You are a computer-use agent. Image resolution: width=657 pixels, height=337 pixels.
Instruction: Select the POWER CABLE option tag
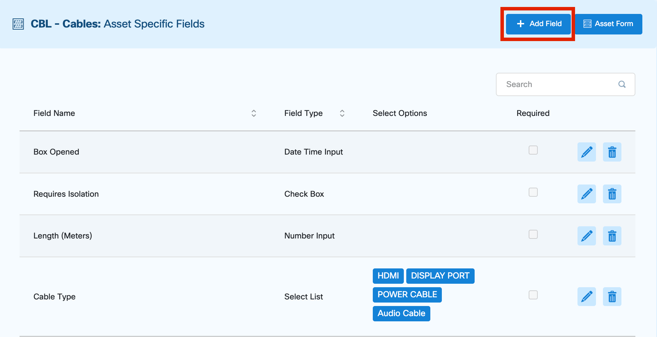click(407, 295)
